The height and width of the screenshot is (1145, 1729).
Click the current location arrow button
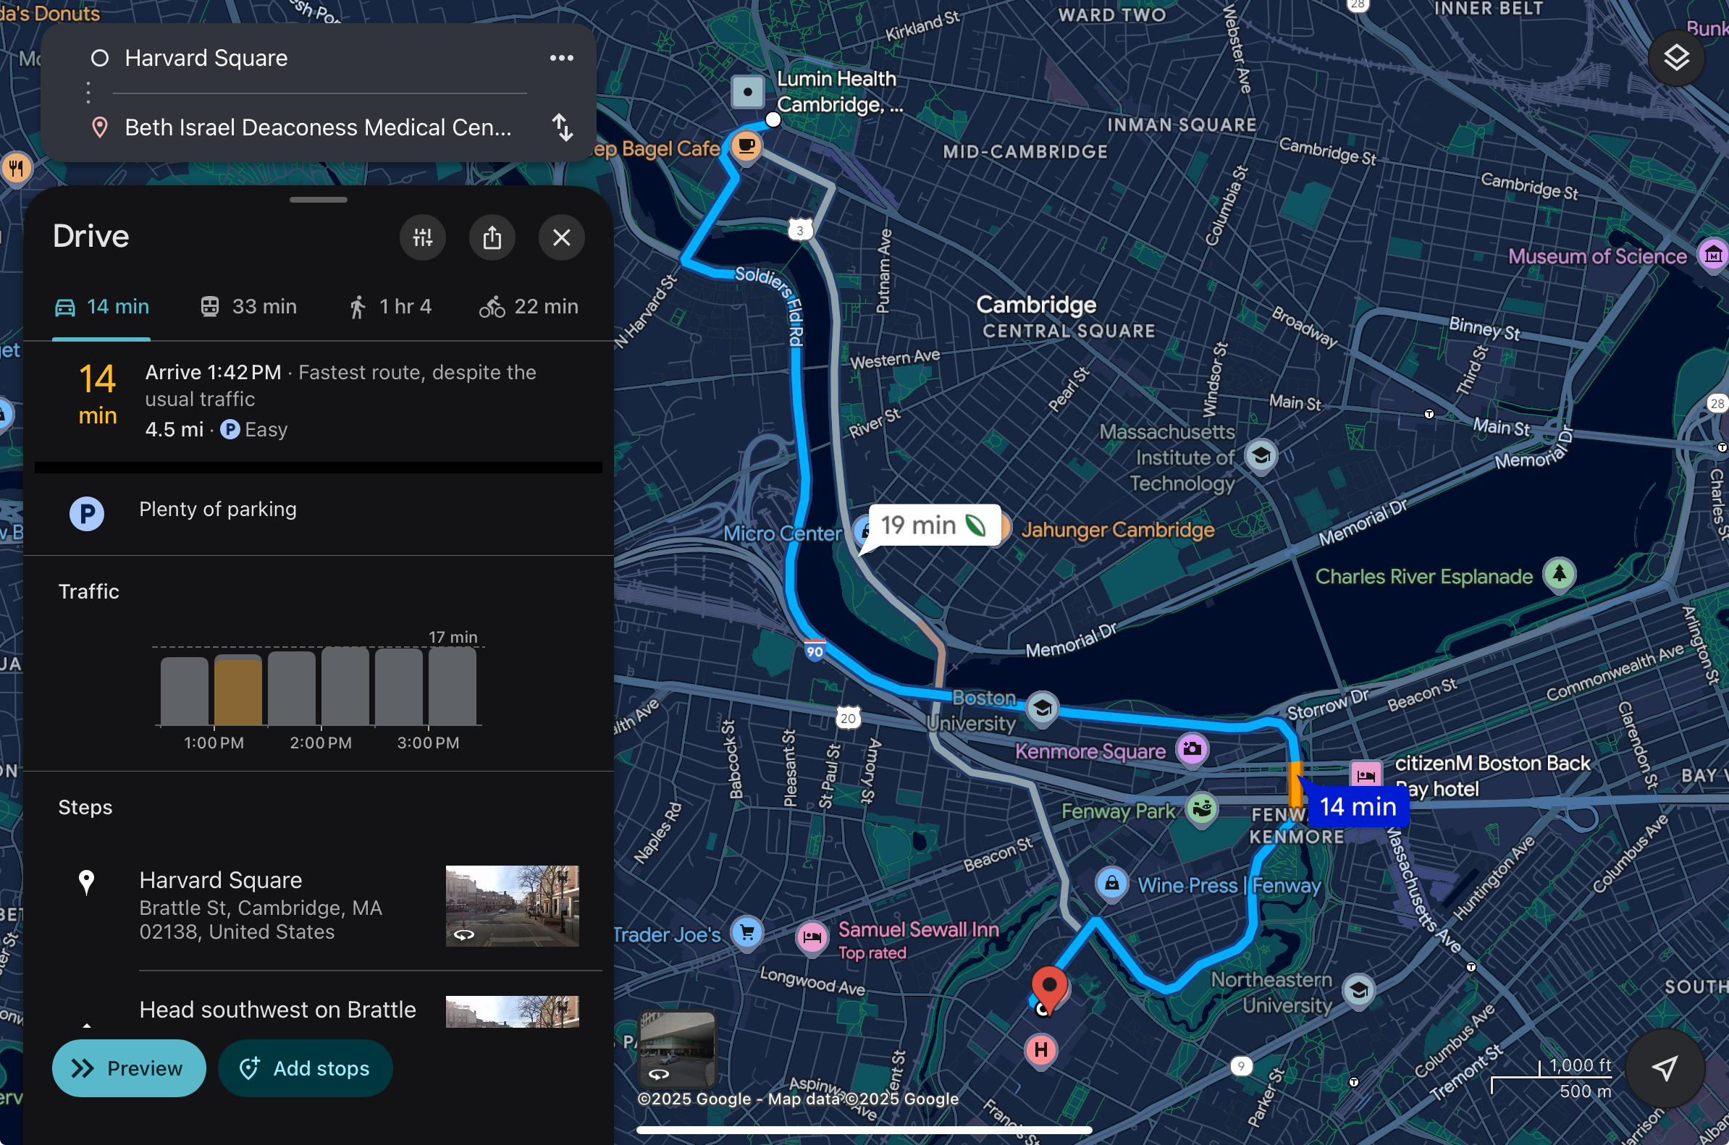[1664, 1068]
